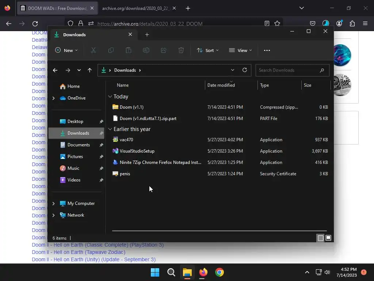Switch to details view icon in status bar
Image resolution: width=374 pixels, height=281 pixels.
(x=320, y=238)
